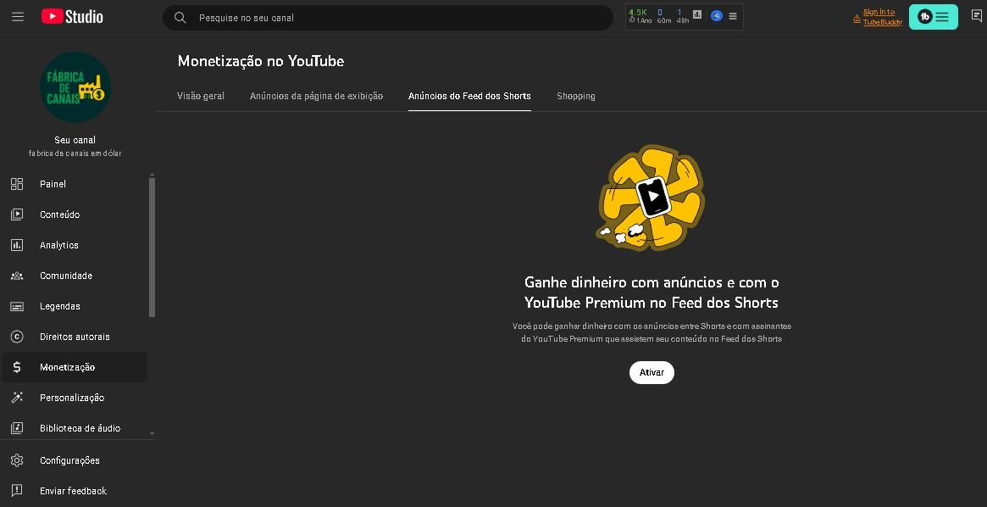Open Configurações in the sidebar
The image size is (987, 507).
tap(69, 460)
